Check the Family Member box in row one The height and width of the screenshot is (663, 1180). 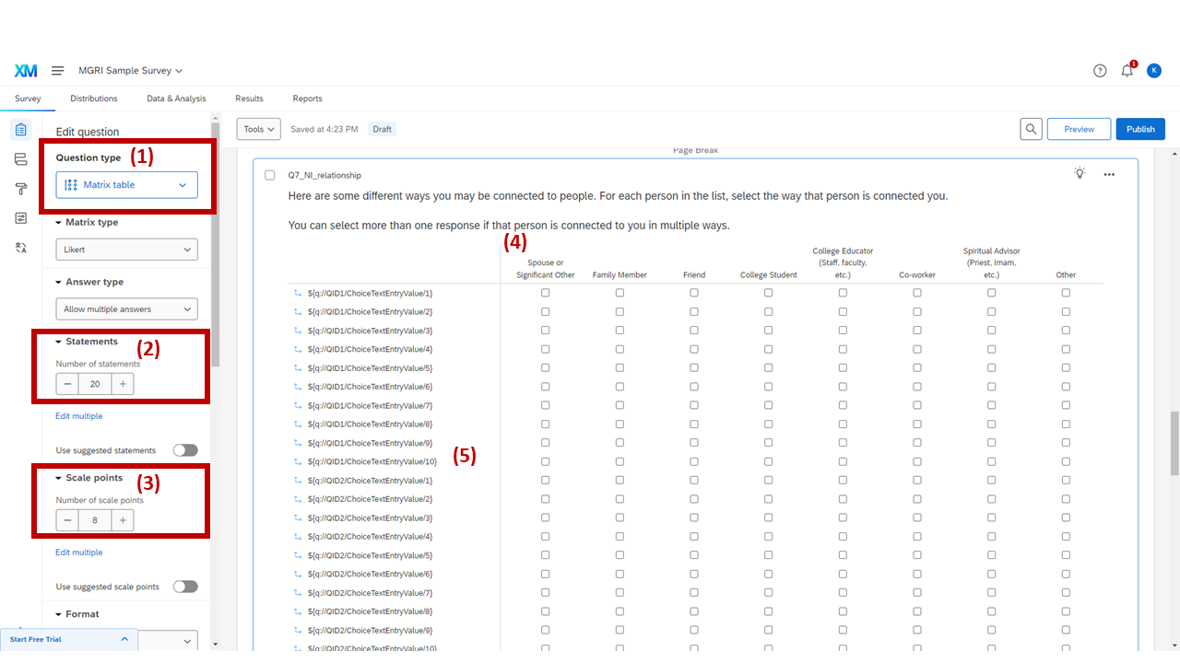[x=619, y=292]
